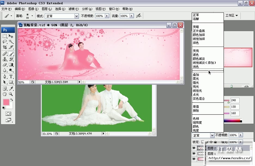Open layers panel 不透明度 slider arrow

pyautogui.click(x=241, y=135)
